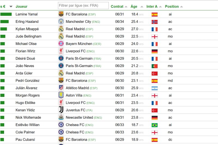
Task: Click the Bayern München club crest
Action: 61,44
